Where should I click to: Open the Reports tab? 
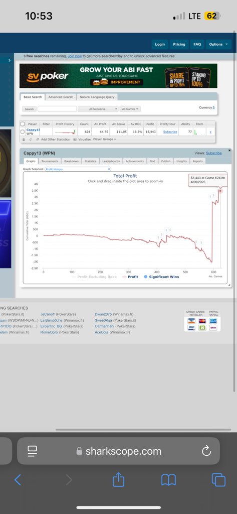[x=198, y=161]
